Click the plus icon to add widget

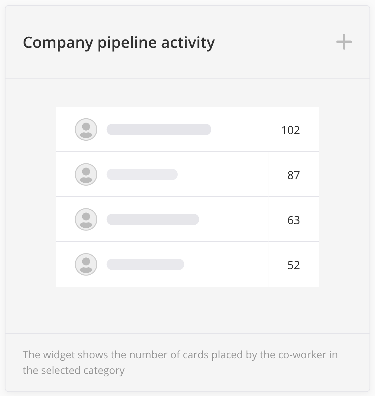[344, 42]
